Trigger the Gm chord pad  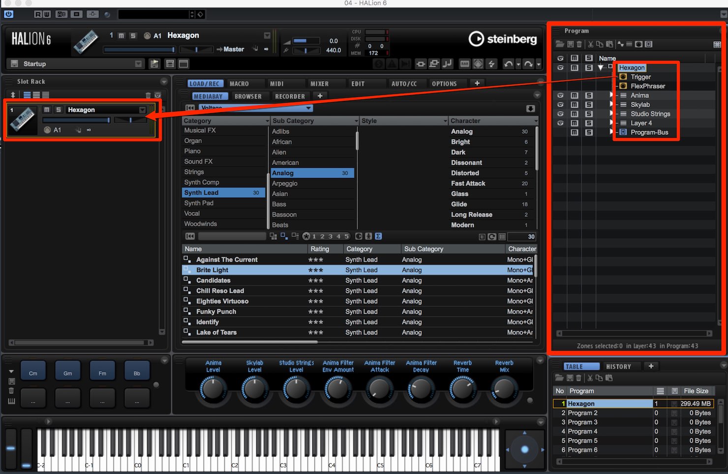[67, 372]
